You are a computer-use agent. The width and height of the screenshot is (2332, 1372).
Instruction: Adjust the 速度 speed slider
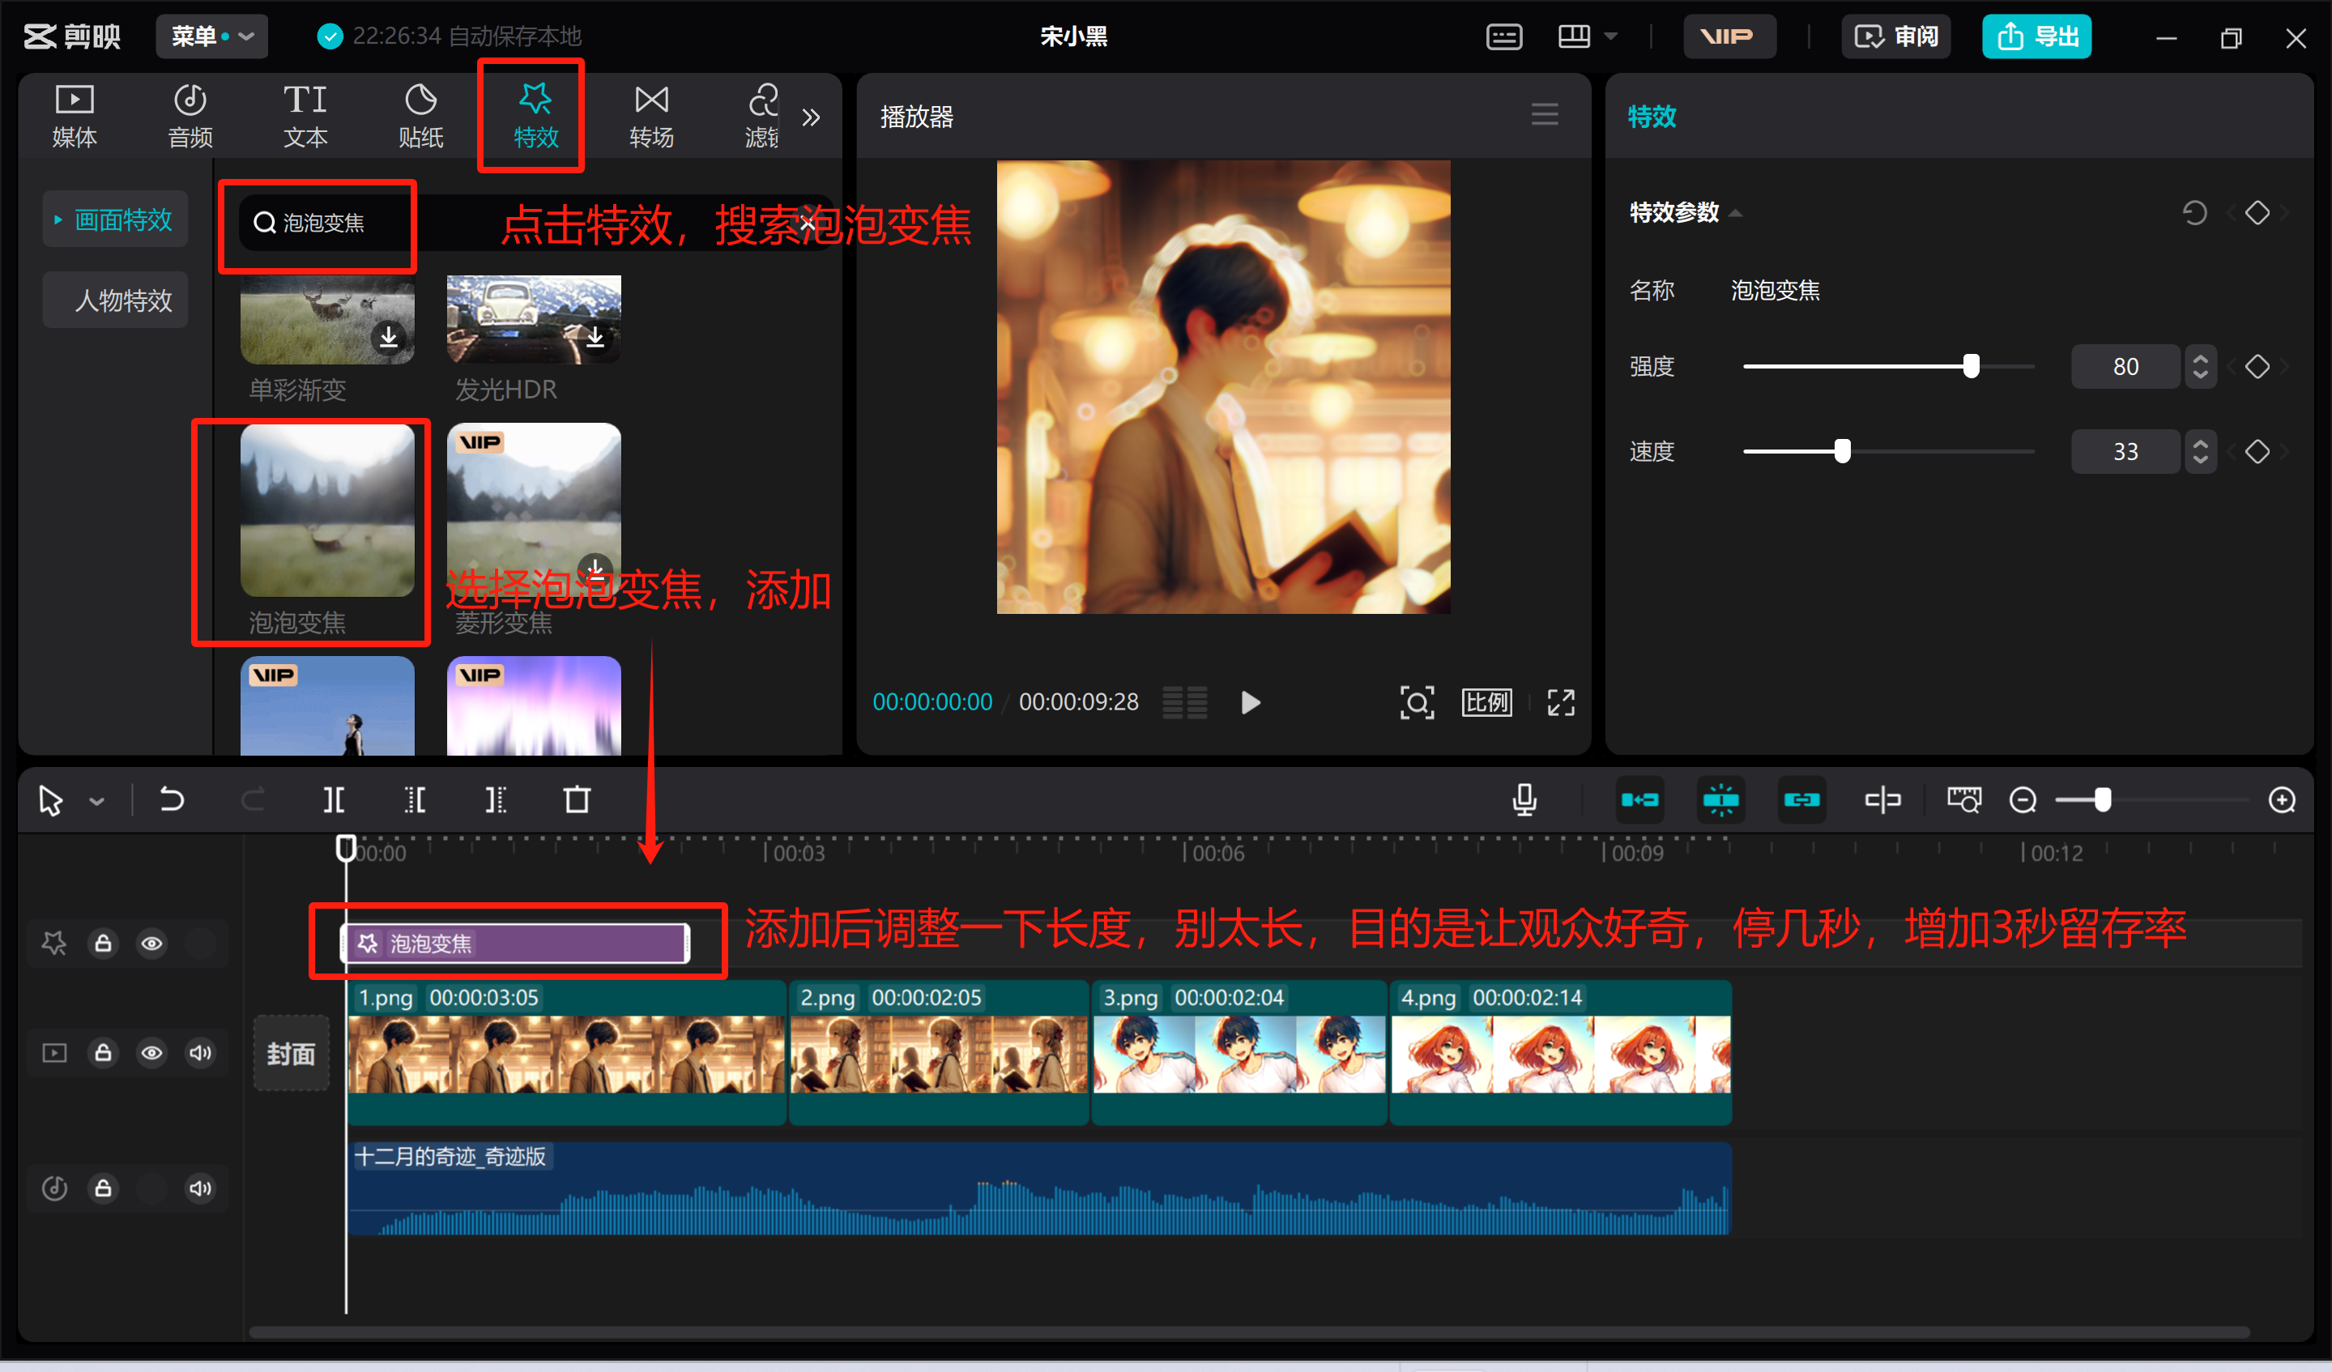point(1843,451)
